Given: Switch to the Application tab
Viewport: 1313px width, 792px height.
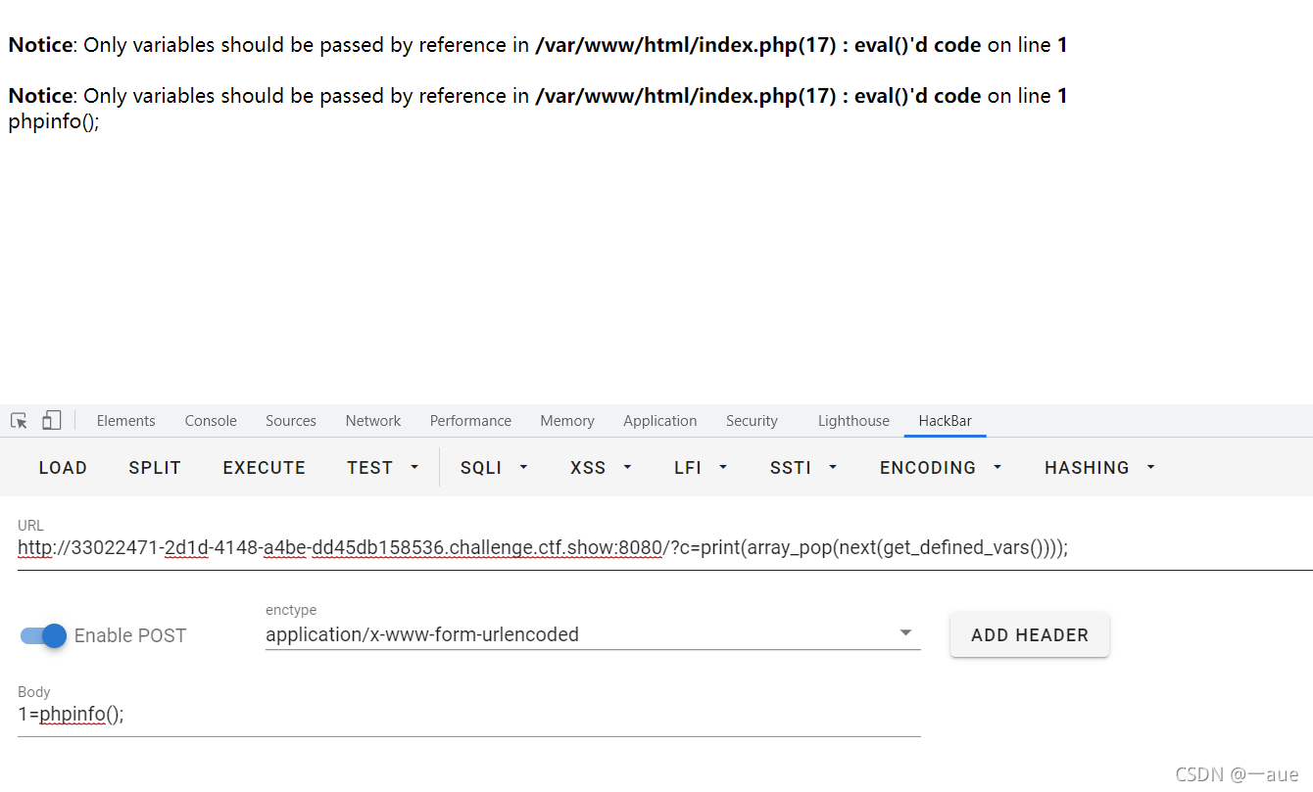Looking at the screenshot, I should (660, 421).
